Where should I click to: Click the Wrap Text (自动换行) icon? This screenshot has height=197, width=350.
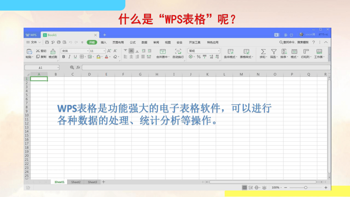pyautogui.click(x=178, y=52)
